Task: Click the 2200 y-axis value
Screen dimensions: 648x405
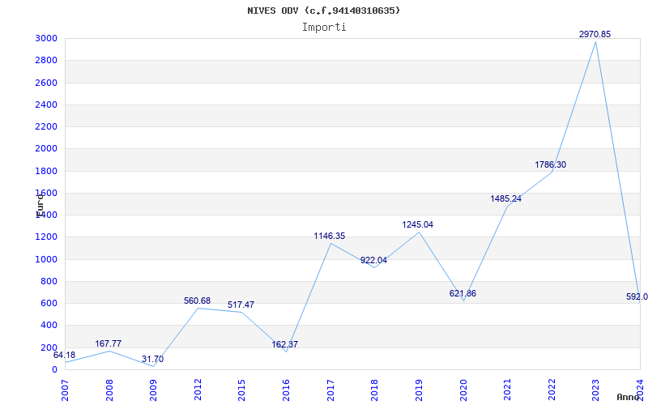Action: [x=46, y=126]
